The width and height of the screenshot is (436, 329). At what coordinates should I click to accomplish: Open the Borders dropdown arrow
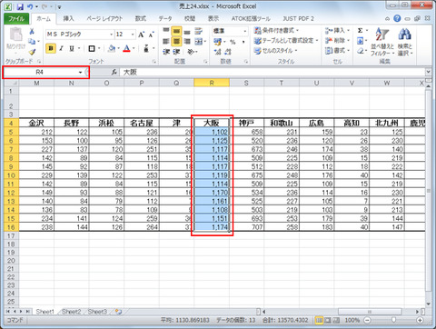pyautogui.click(x=99, y=48)
